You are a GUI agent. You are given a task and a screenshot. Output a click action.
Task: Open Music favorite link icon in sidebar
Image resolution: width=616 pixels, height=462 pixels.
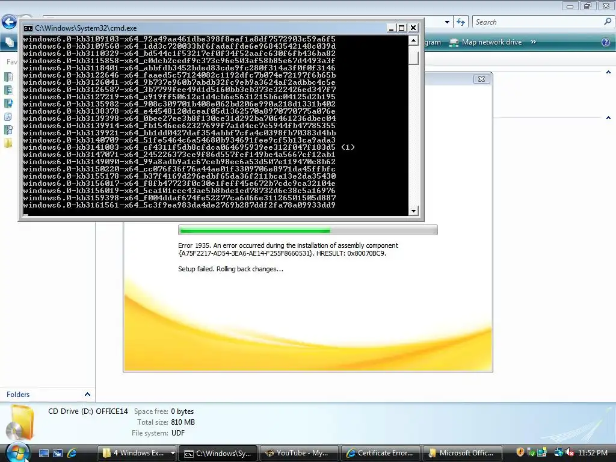(x=8, y=103)
